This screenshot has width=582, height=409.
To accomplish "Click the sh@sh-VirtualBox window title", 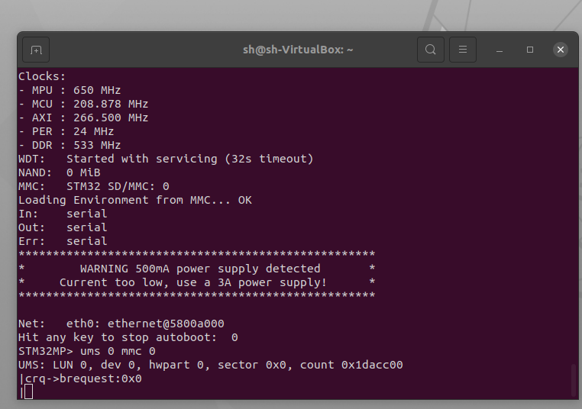I will tap(297, 50).
